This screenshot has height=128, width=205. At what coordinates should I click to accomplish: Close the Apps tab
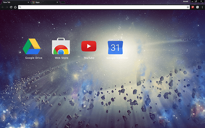coord(57,2)
